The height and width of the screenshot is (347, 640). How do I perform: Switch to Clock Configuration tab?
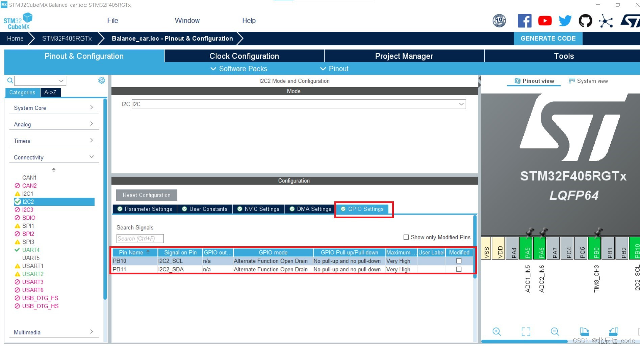244,56
